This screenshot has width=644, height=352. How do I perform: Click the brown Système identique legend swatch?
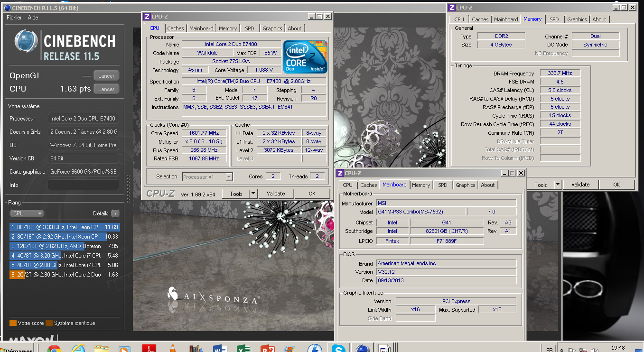tap(49, 323)
